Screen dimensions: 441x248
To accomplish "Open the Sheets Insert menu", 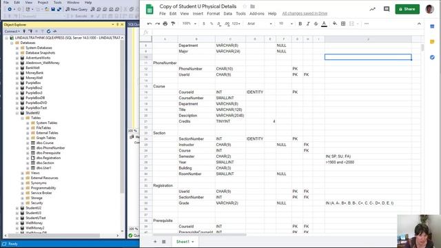I will (x=198, y=14).
